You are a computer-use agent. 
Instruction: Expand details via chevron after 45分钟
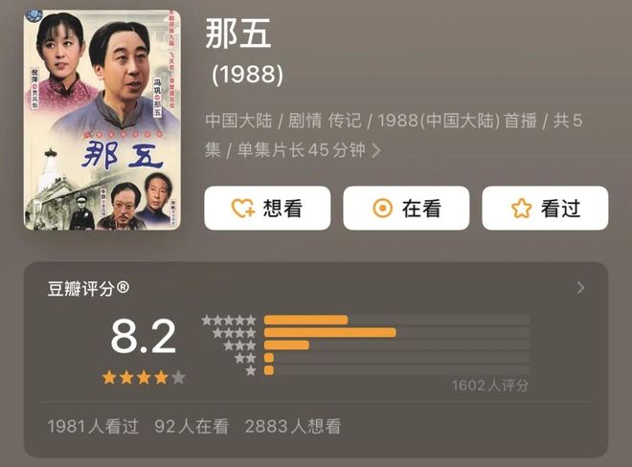[376, 150]
